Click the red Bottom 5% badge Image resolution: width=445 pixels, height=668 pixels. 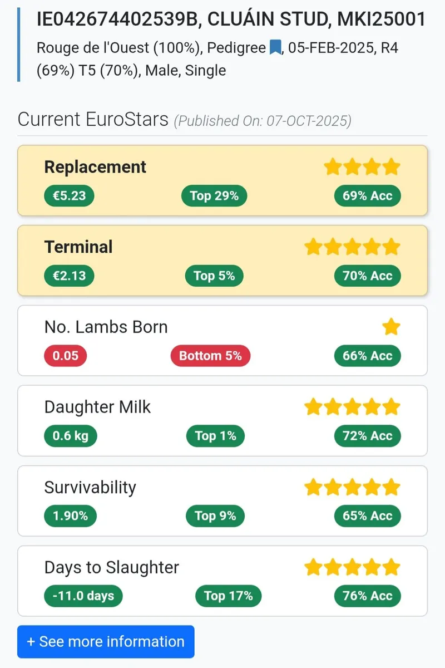point(210,356)
